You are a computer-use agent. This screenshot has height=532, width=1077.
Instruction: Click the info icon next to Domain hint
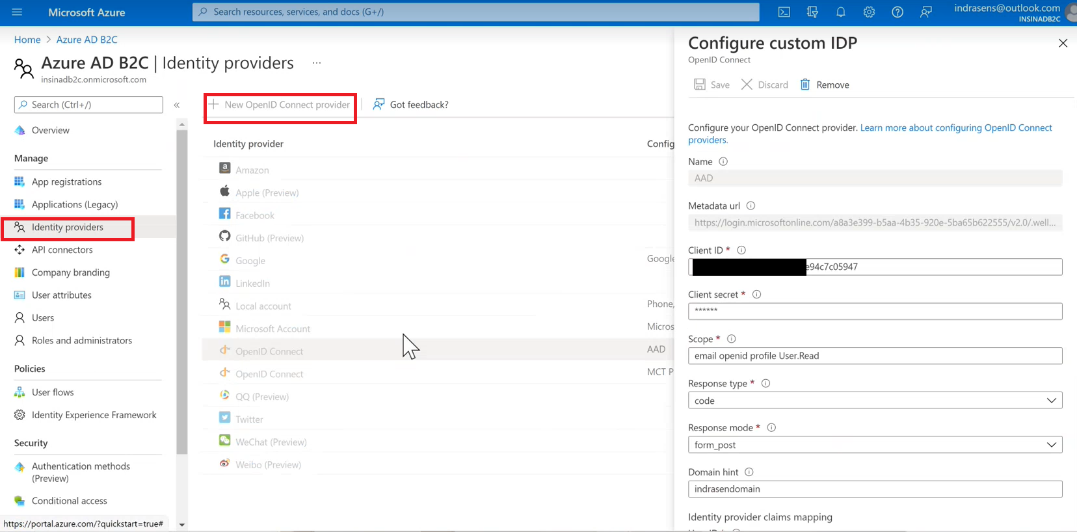point(749,472)
